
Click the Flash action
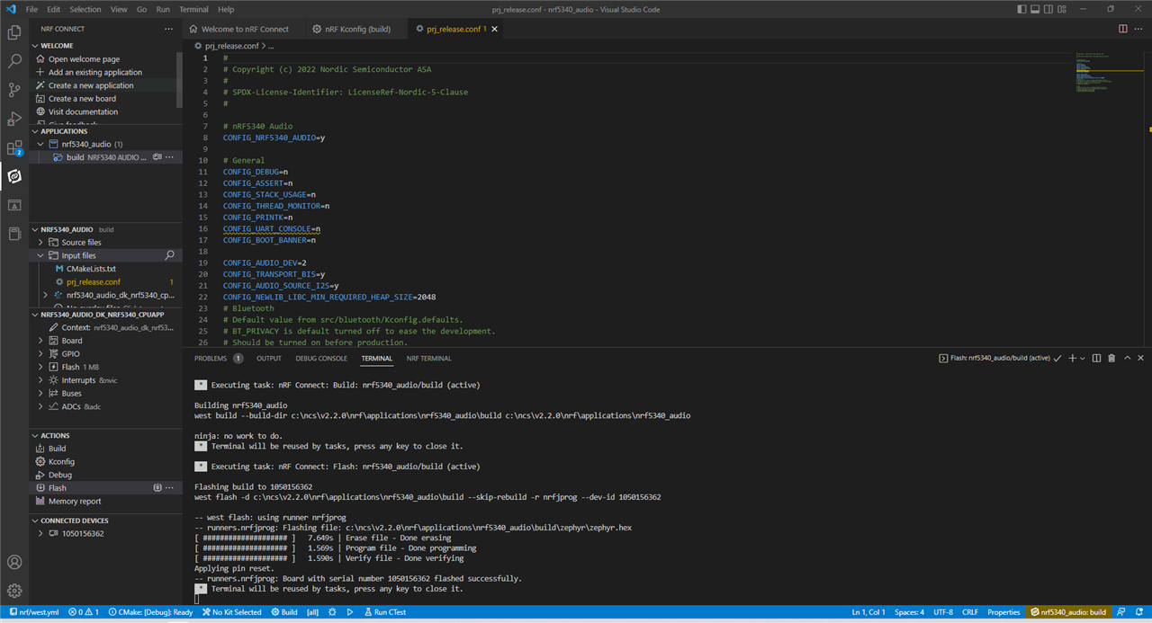point(58,487)
